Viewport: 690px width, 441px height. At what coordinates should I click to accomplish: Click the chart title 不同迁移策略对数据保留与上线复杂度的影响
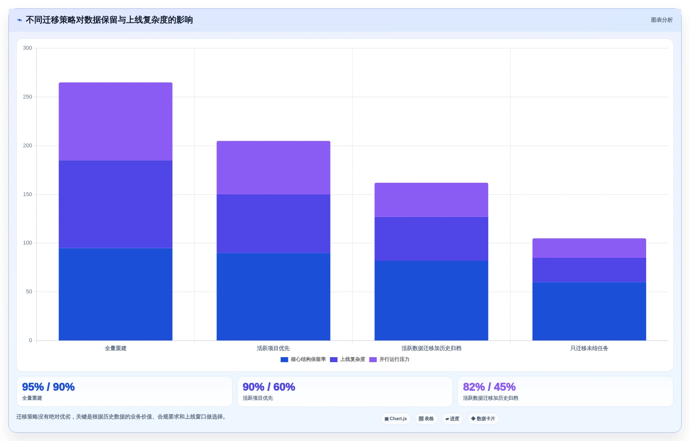109,20
